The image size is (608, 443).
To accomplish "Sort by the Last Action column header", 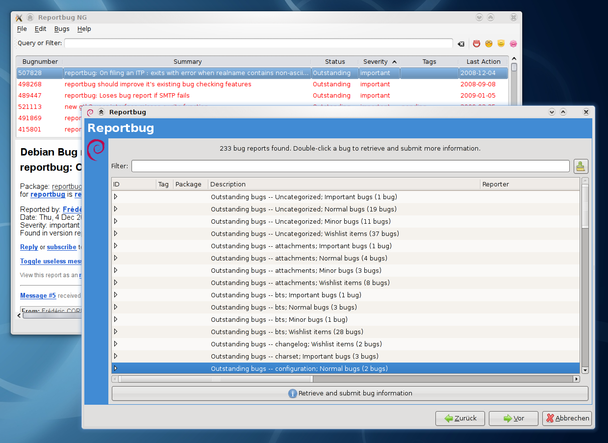I will click(483, 62).
